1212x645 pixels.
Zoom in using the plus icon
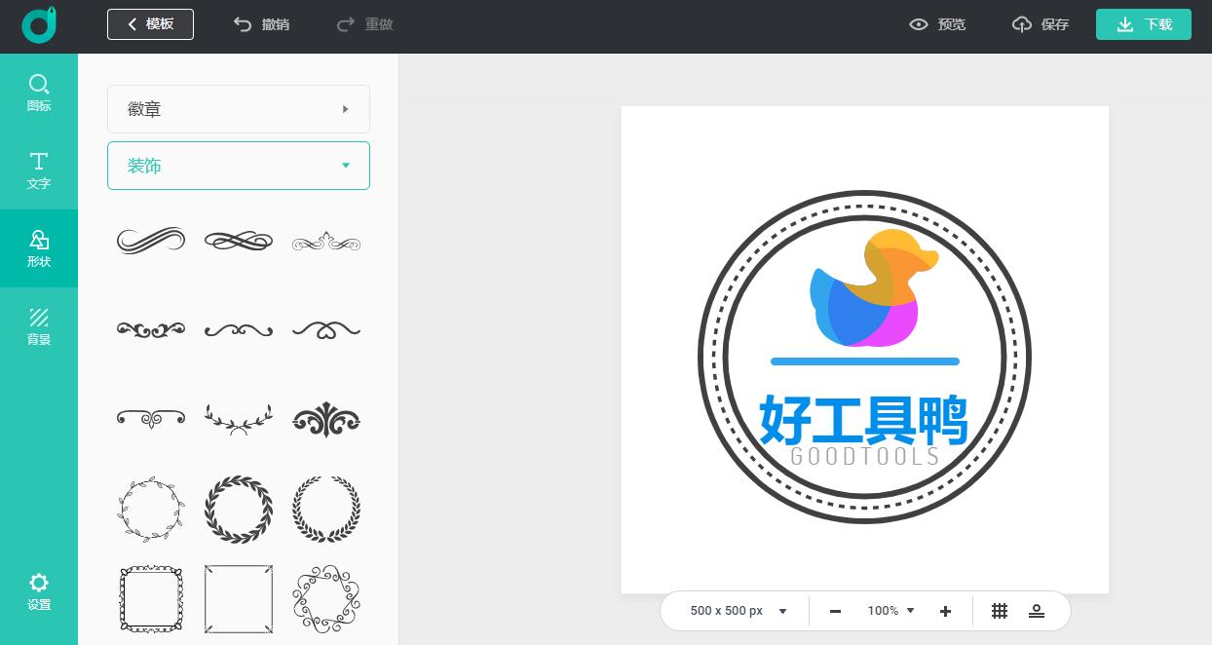[945, 611]
